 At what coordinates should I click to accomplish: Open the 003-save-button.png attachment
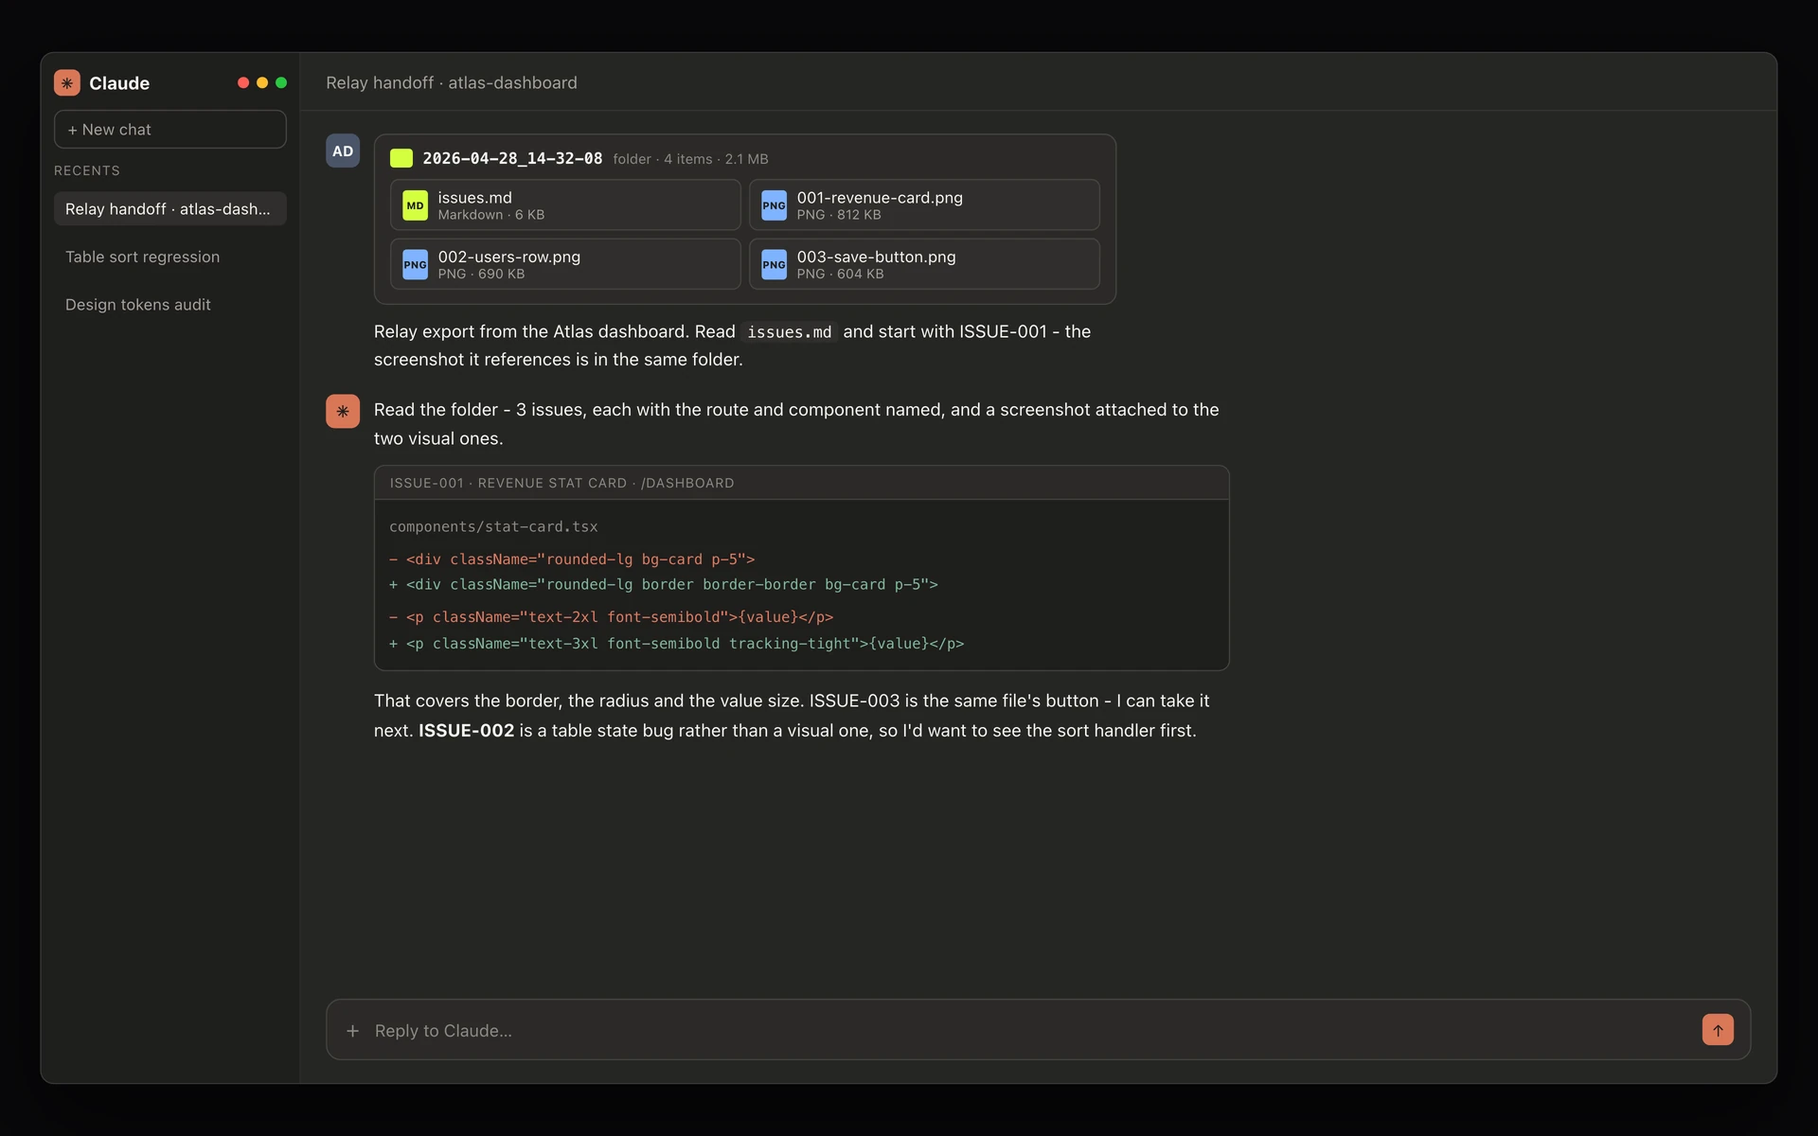click(924, 264)
